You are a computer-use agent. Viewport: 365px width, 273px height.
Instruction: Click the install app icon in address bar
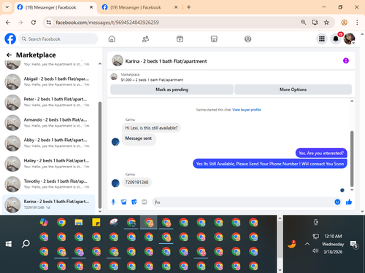pyautogui.click(x=315, y=23)
